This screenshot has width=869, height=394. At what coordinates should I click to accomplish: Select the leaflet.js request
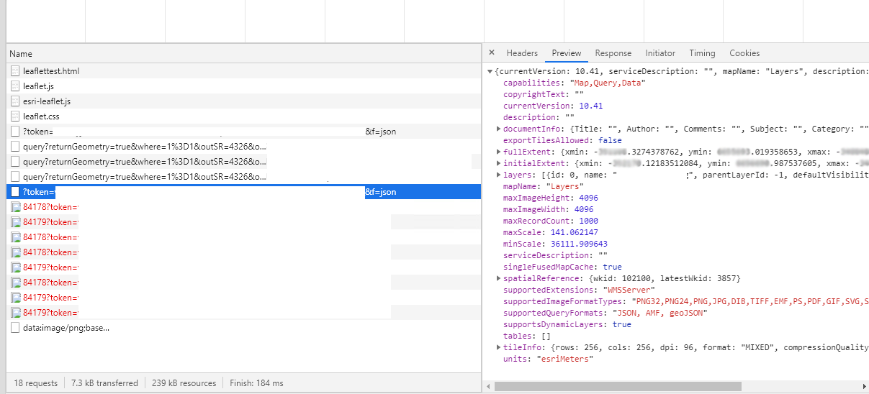pos(244,86)
